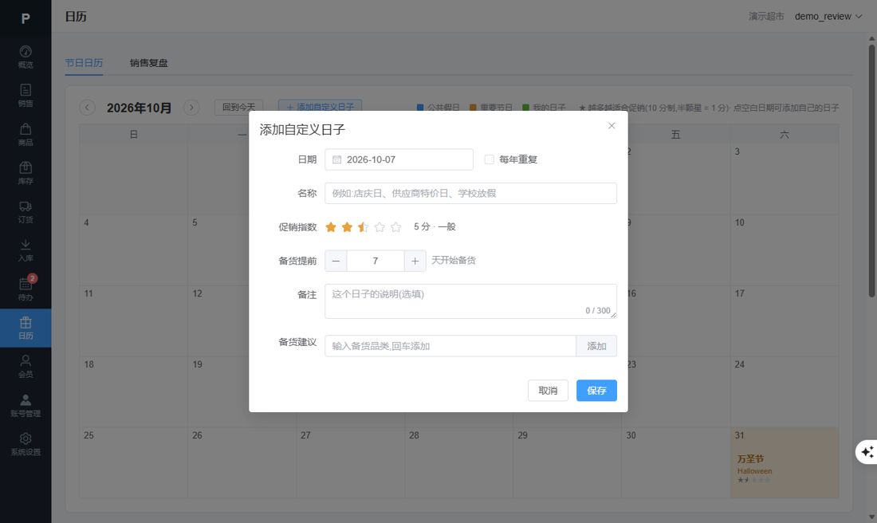The image size is (877, 523).
Task: Click the calendar icon in date field
Action: (x=336, y=160)
